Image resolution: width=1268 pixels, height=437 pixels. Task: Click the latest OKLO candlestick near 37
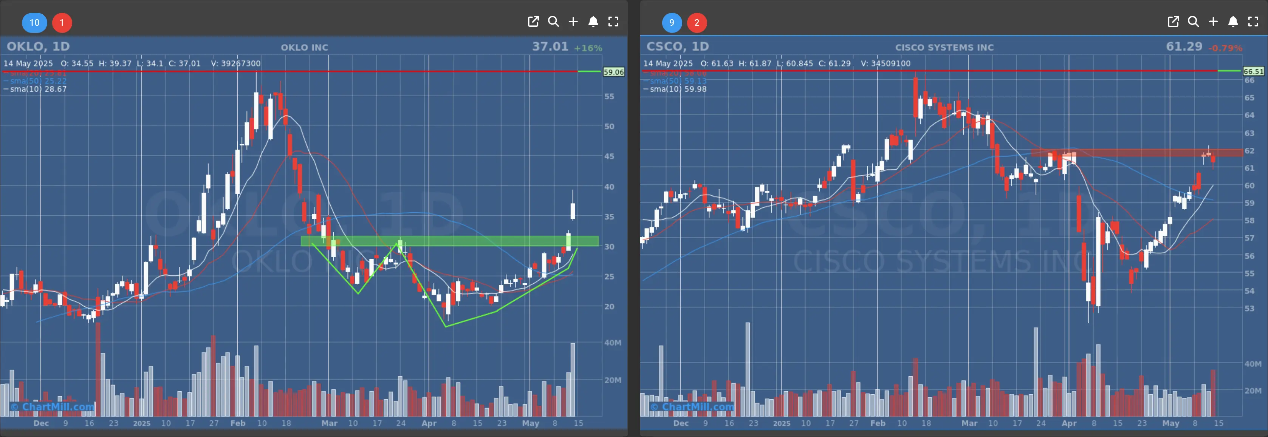[573, 211]
